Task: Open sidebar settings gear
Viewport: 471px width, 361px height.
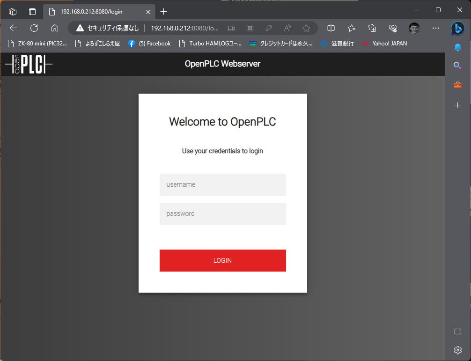Action: click(x=458, y=350)
